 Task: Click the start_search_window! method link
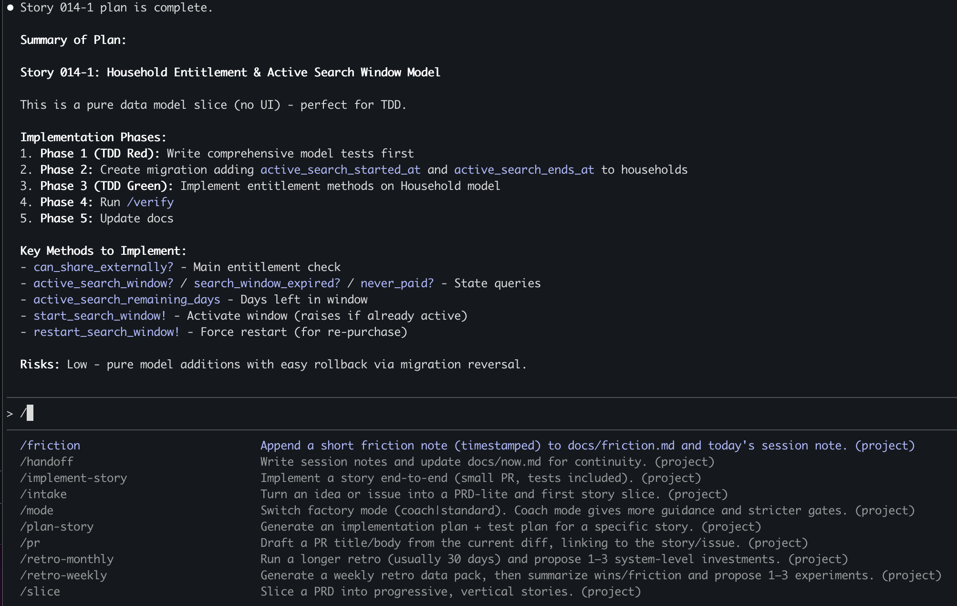click(99, 315)
